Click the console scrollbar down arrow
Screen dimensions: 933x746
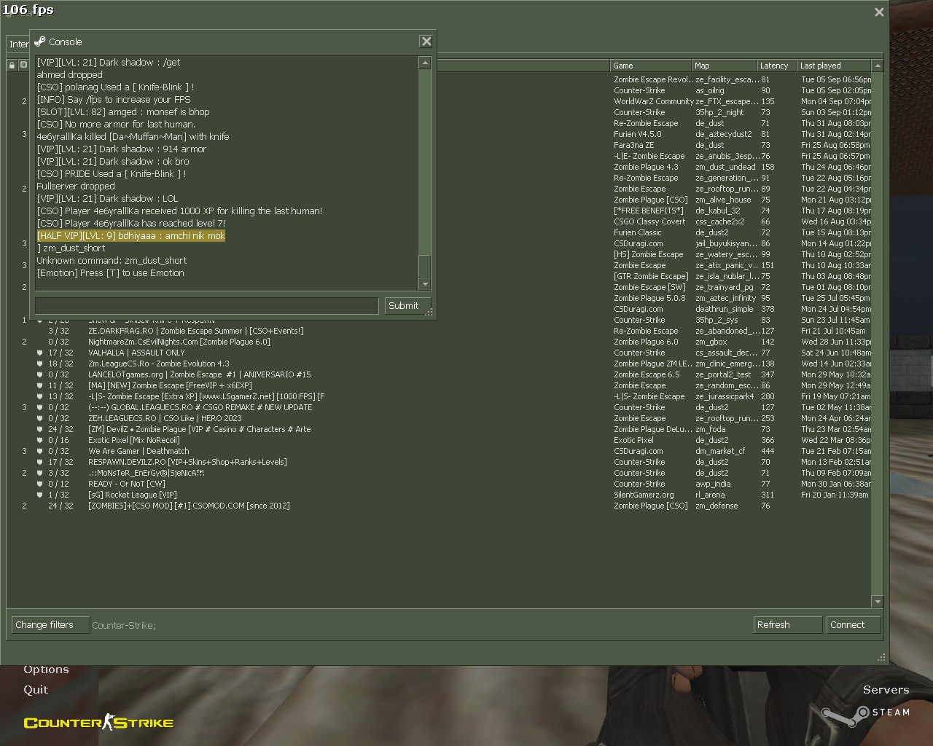[425, 284]
